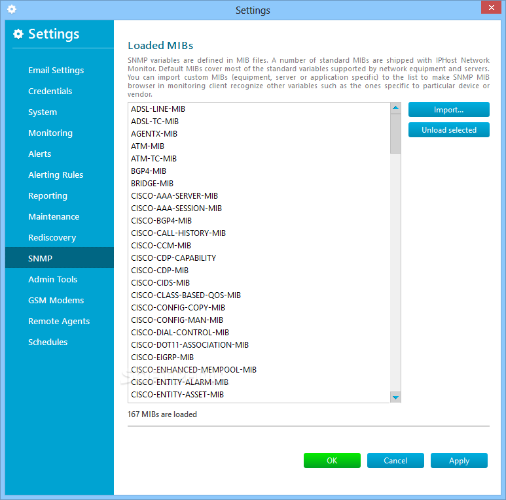Select AGENTX-MIB entry

click(x=259, y=134)
